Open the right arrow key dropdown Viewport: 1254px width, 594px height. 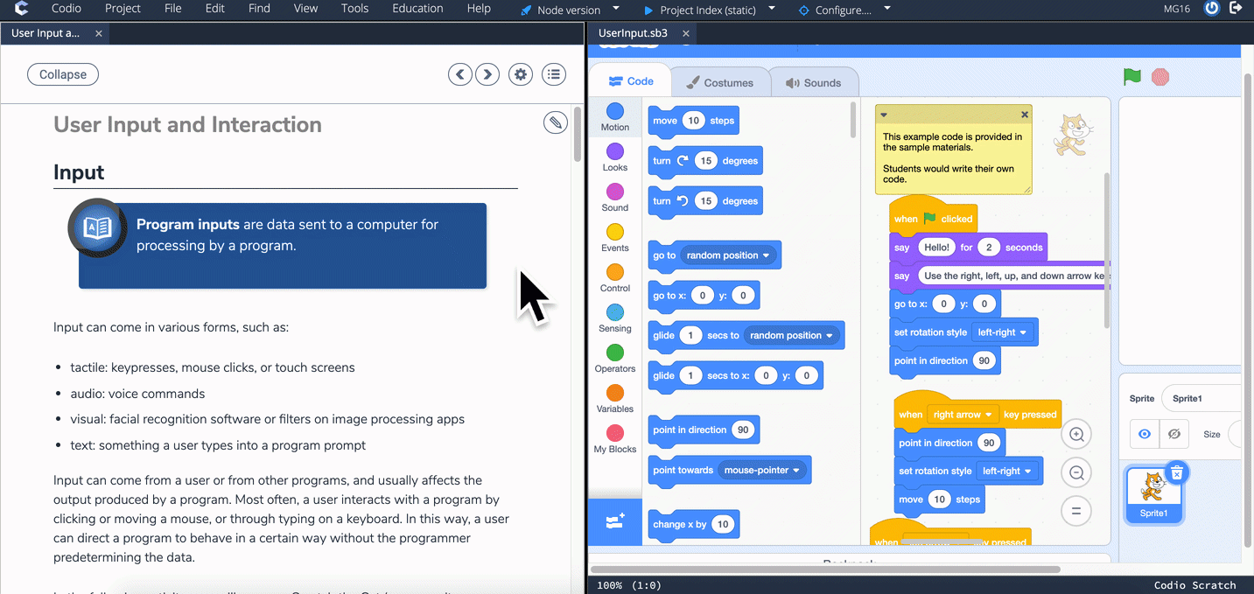[963, 415]
